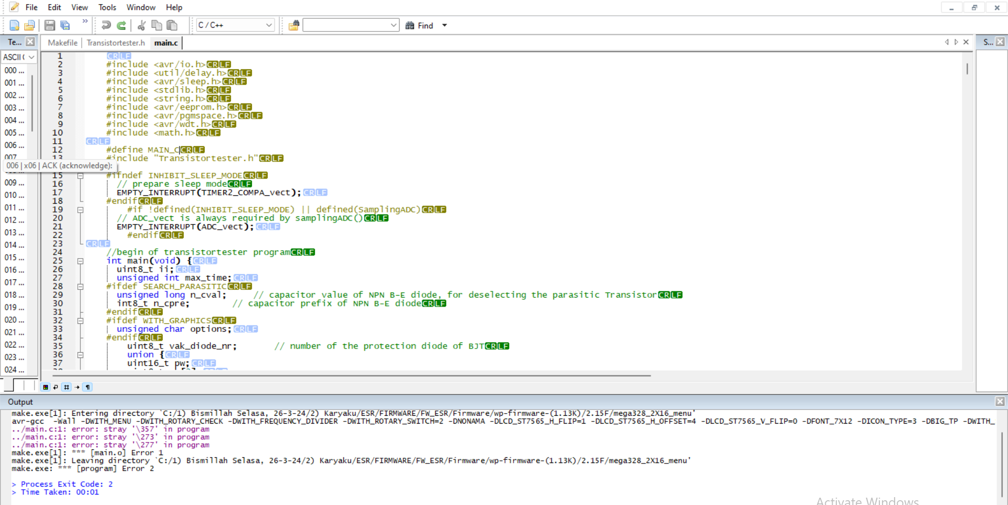Select the 020 ... ASCII clip entry
This screenshot has width=1008, height=505.
coord(15,320)
